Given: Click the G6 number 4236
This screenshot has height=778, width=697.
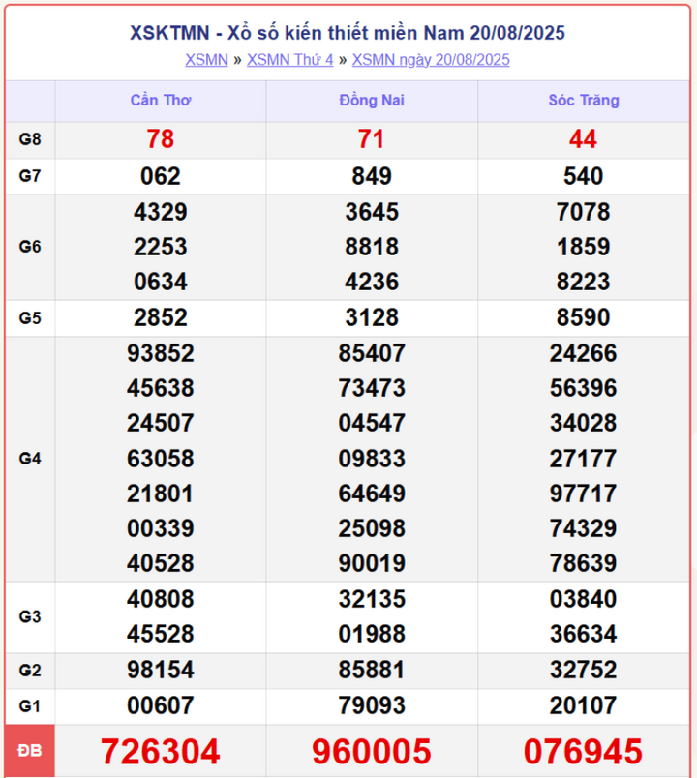Looking at the screenshot, I should click(x=372, y=282).
